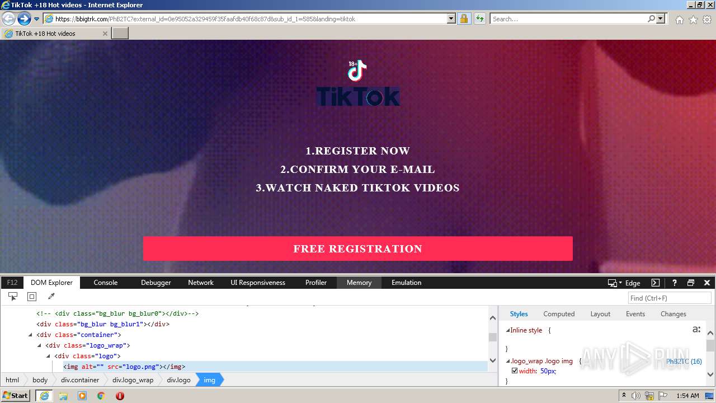Viewport: 716px width, 403px height.
Task: Click the Forward navigation arrow
Action: click(x=24, y=19)
